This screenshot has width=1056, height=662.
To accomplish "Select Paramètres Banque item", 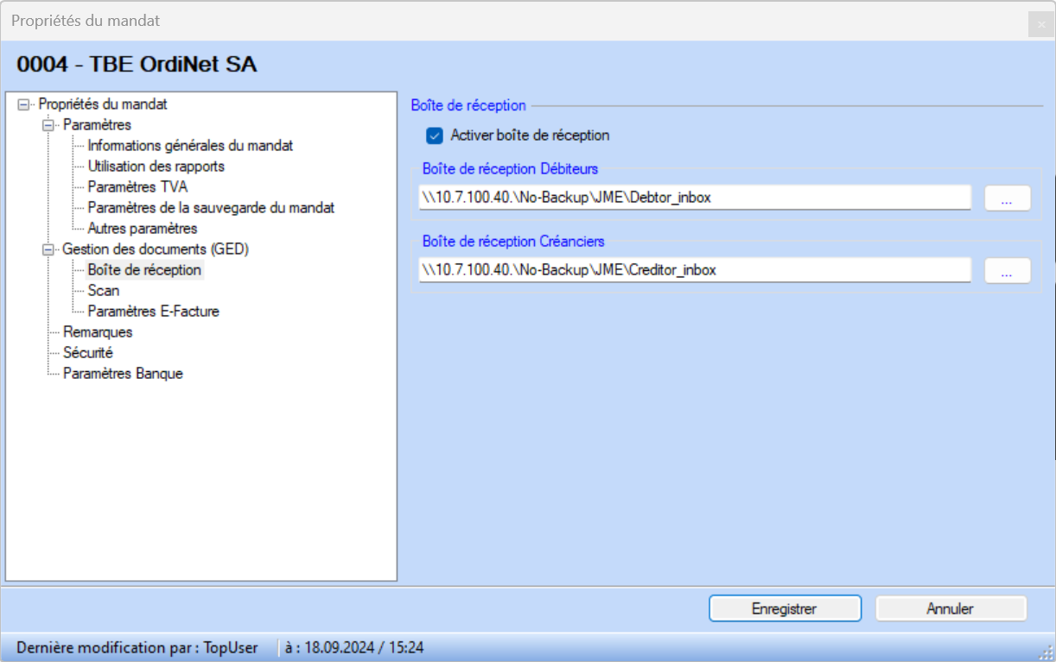I will (123, 374).
